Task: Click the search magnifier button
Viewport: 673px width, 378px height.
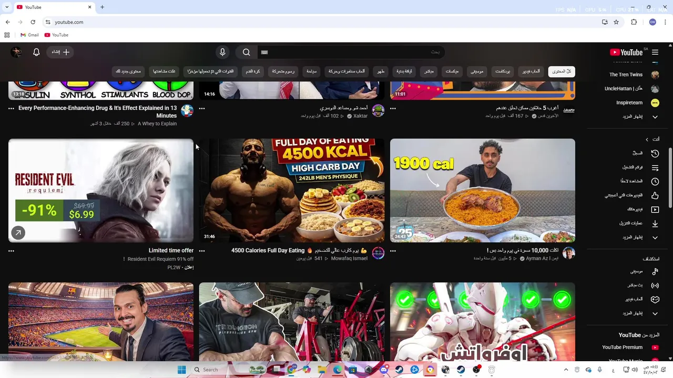Action: (x=246, y=52)
